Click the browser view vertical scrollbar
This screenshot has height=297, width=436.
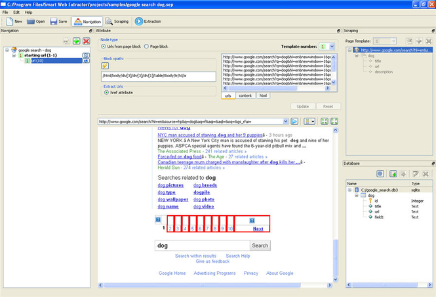(335, 205)
